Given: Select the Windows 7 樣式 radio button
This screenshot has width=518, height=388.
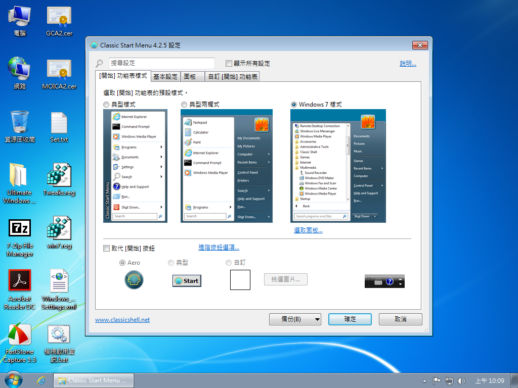Looking at the screenshot, I should tap(294, 105).
